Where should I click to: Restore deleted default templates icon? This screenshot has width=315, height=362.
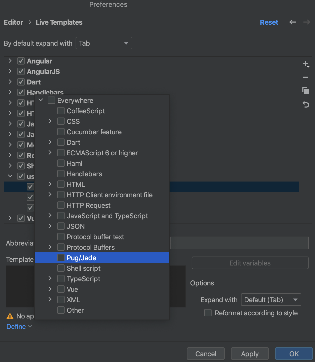[306, 104]
